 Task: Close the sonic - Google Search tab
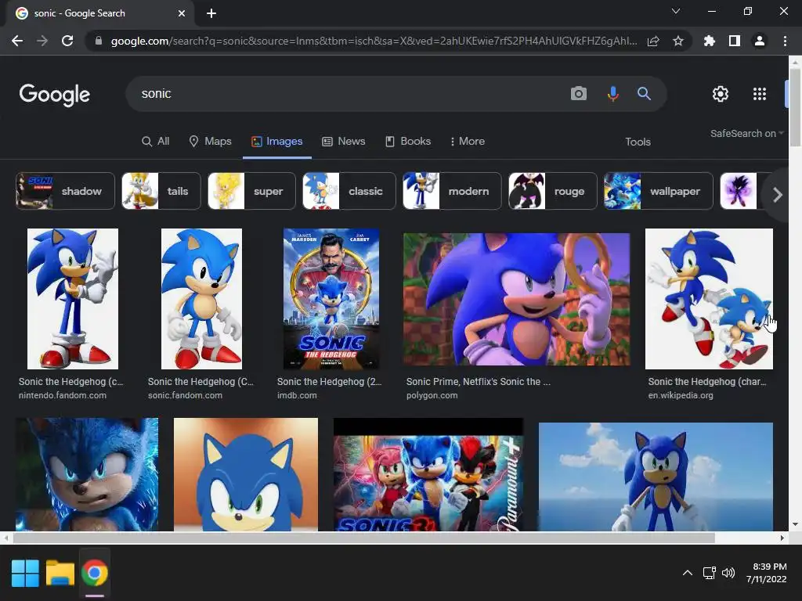tap(182, 13)
